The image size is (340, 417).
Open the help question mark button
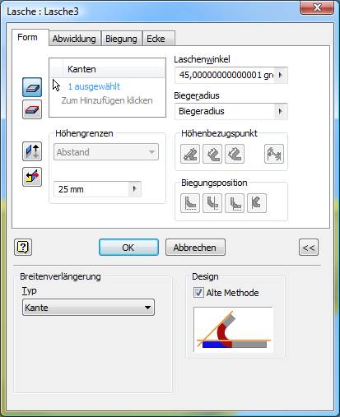[23, 248]
